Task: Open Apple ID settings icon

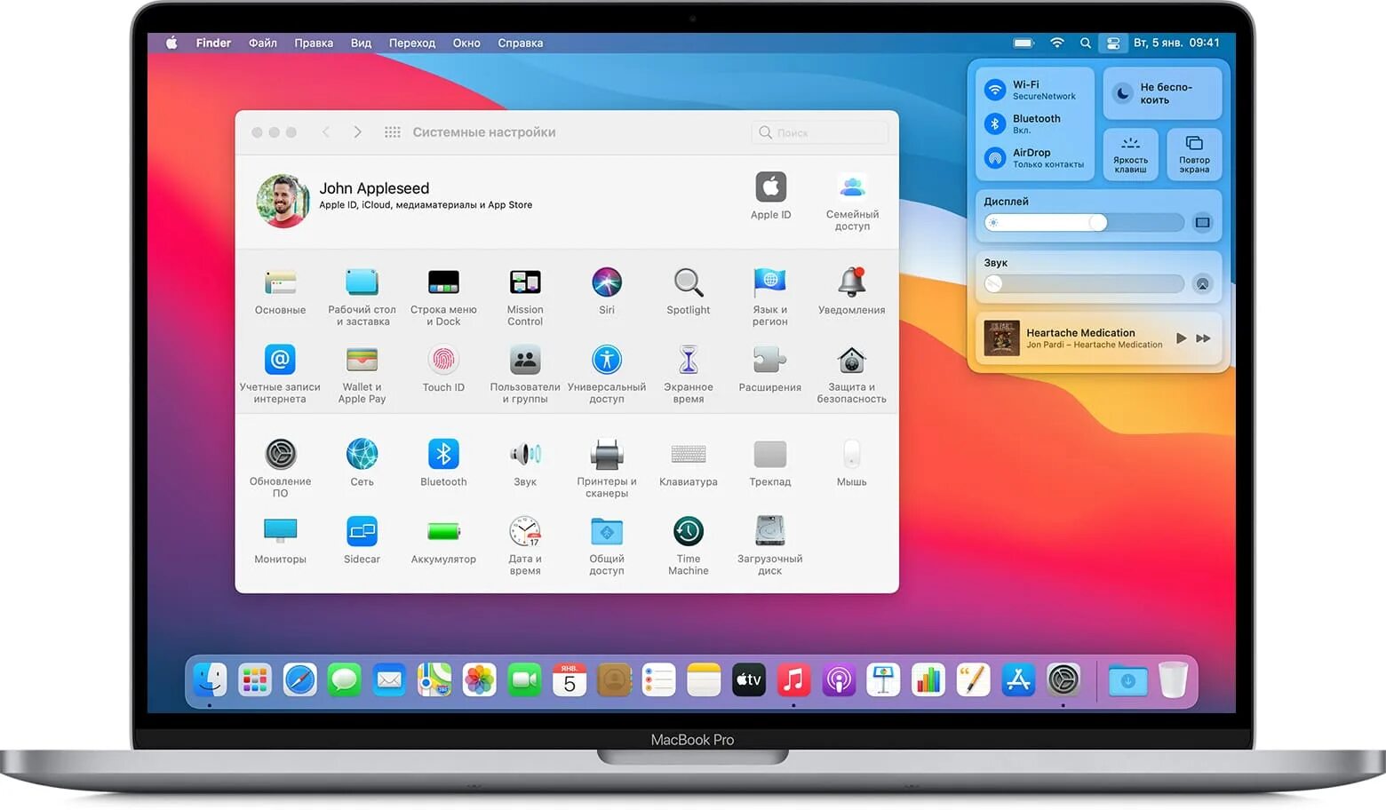Action: [x=770, y=187]
